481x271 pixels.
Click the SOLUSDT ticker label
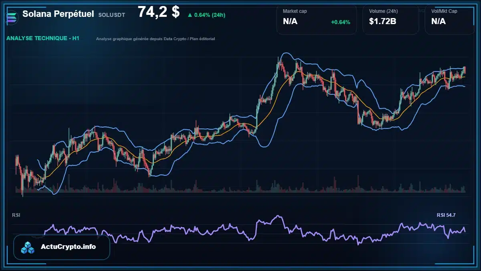[111, 15]
